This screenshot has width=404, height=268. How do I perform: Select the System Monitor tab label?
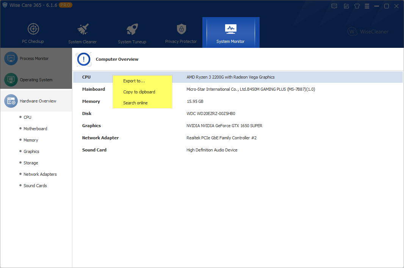[230, 41]
